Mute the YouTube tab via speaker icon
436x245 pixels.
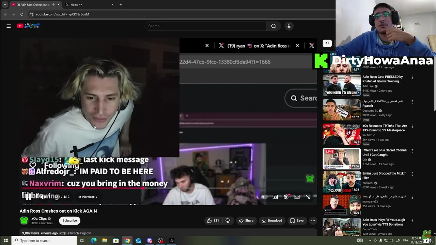click(53, 5)
